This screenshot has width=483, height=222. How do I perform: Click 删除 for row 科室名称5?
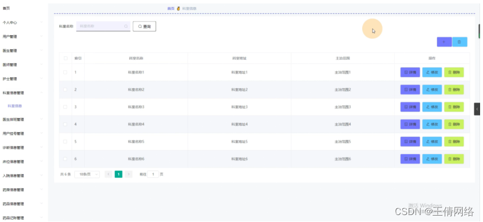pos(454,141)
